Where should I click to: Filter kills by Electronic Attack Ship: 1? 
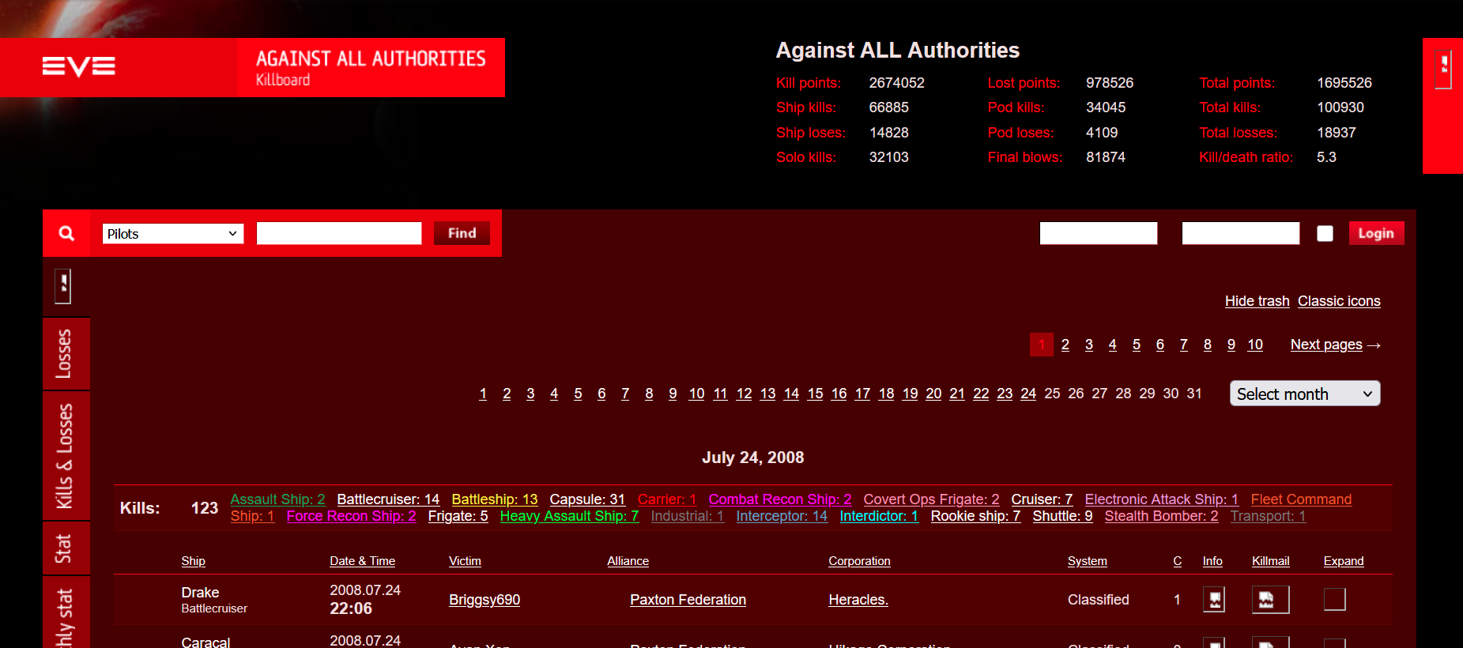[1162, 499]
